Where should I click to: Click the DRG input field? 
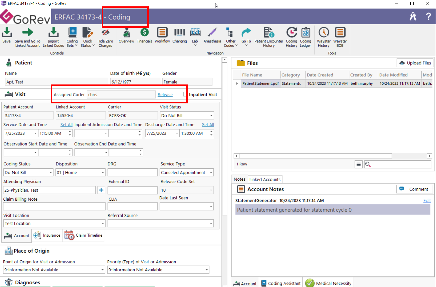(x=132, y=172)
